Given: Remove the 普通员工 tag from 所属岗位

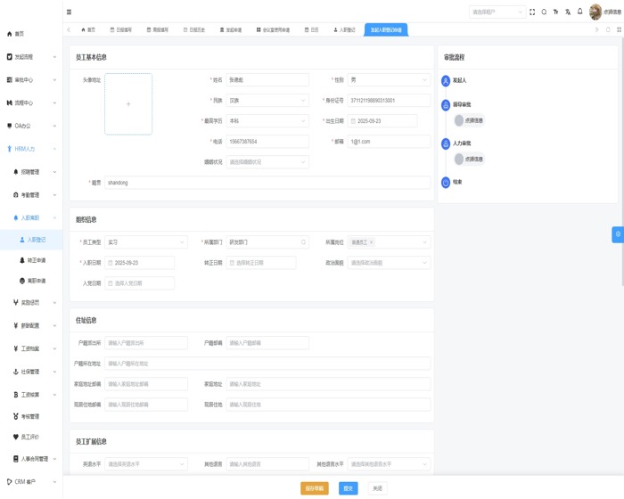Looking at the screenshot, I should pos(371,242).
